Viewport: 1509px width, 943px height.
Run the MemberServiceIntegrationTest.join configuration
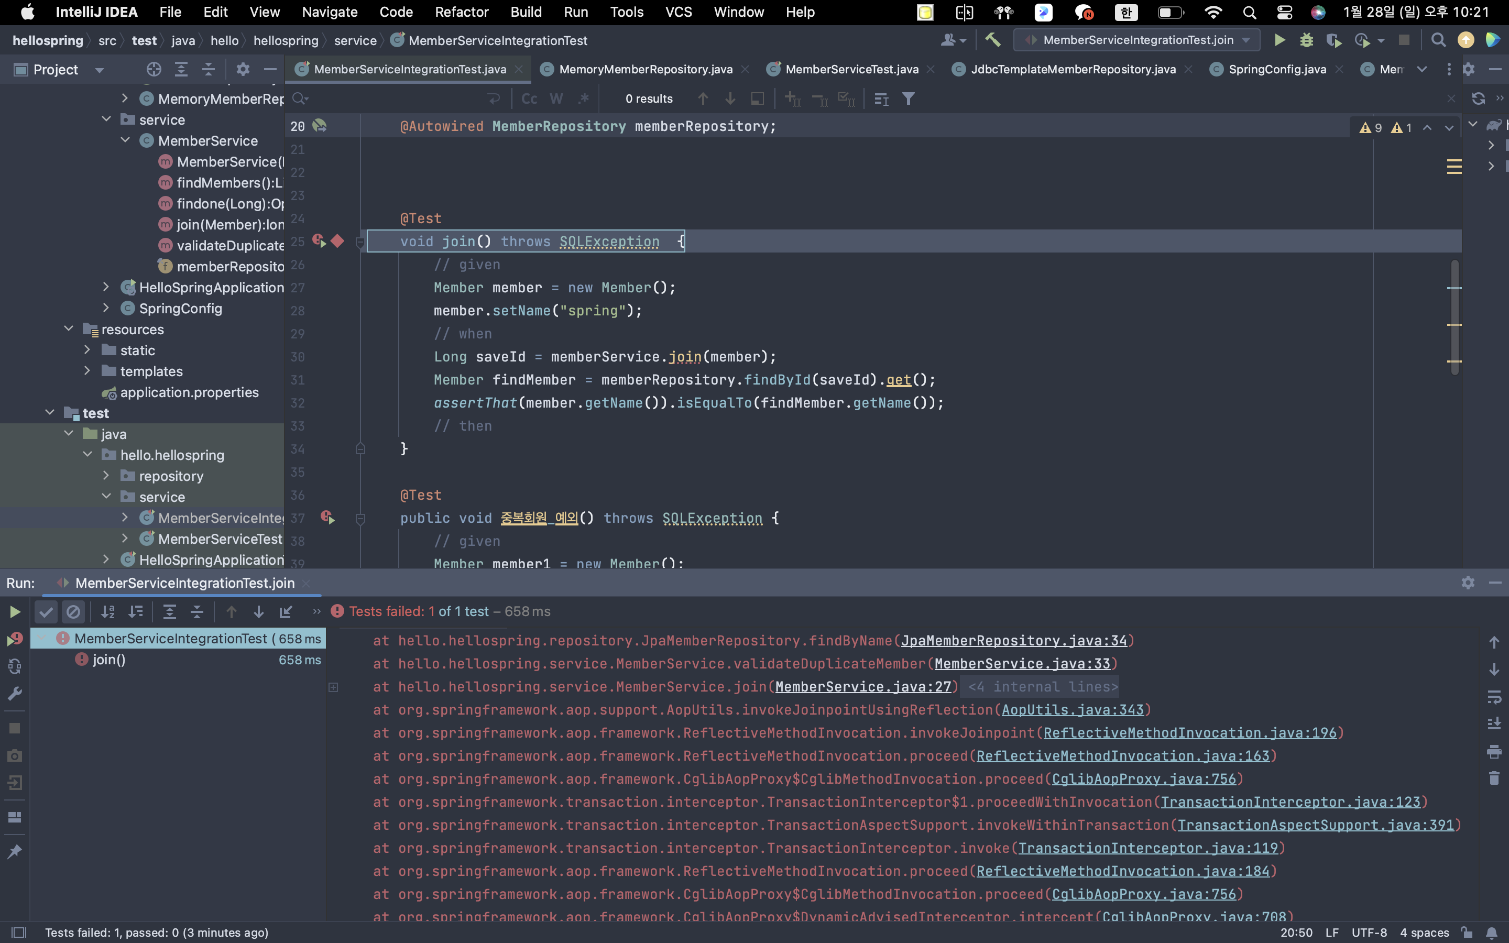point(1280,40)
